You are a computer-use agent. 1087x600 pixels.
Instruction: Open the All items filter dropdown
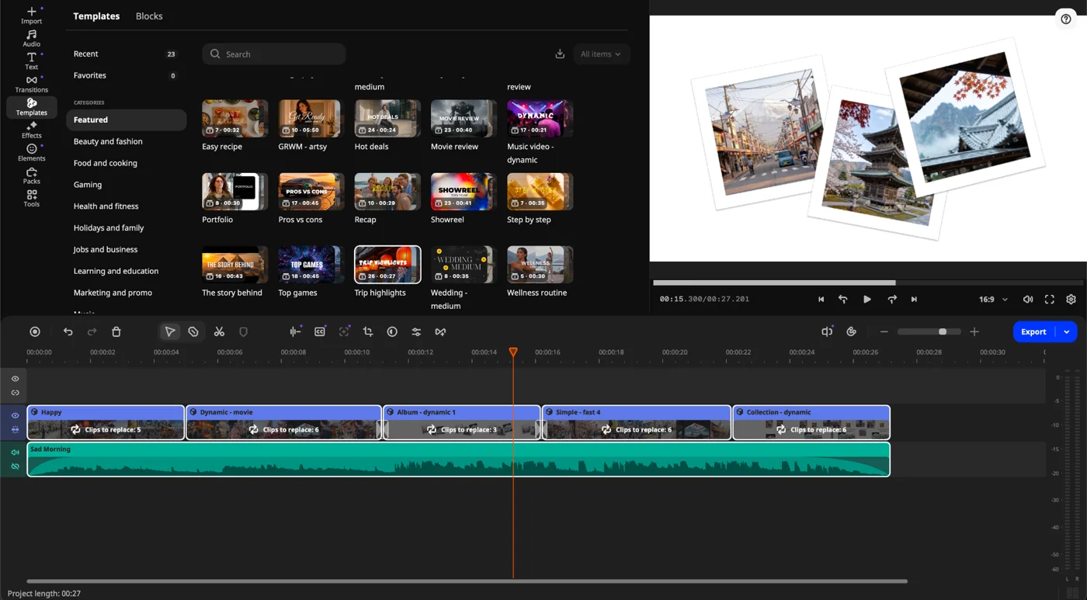[601, 54]
